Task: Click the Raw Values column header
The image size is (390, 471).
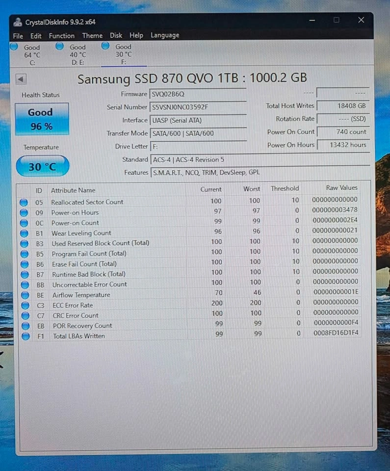Action: pyautogui.click(x=332, y=188)
